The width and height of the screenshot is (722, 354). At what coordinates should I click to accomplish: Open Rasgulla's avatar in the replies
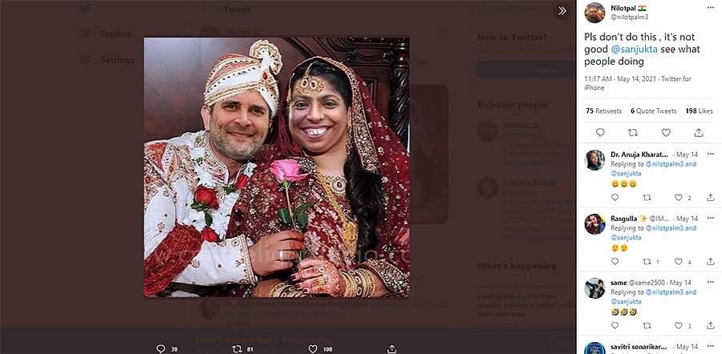tap(594, 223)
